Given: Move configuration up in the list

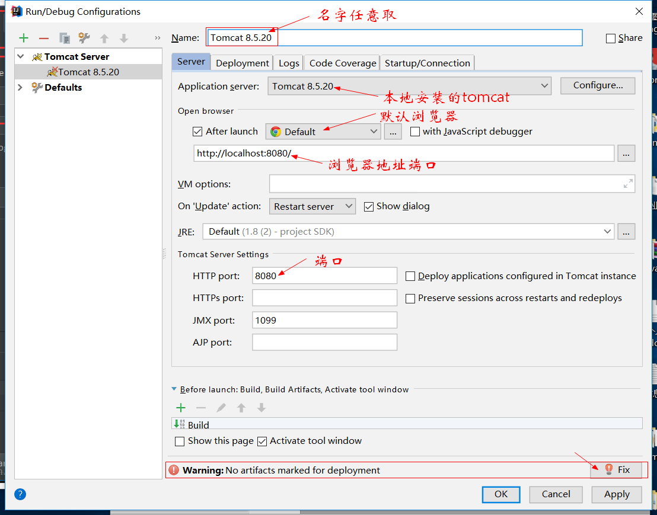Looking at the screenshot, I should click(104, 39).
